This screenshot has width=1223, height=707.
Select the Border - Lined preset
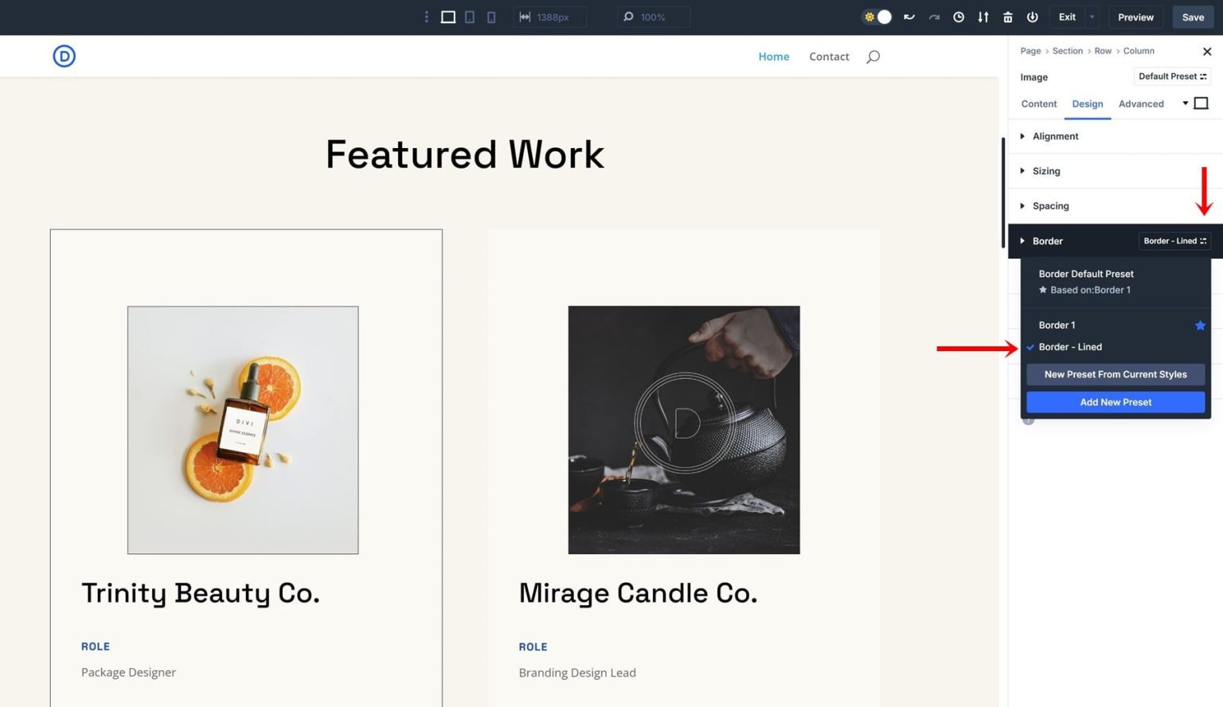pos(1071,347)
